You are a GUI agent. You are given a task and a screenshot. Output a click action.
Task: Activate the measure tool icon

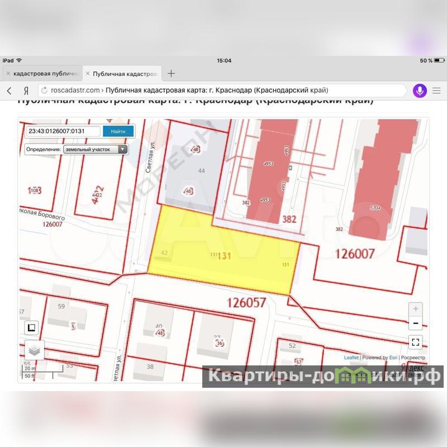click(31, 328)
